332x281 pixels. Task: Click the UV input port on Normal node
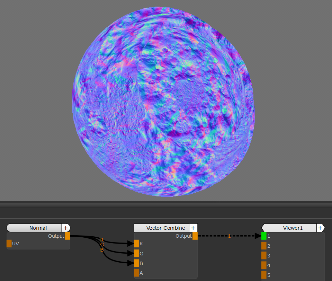pyautogui.click(x=9, y=244)
